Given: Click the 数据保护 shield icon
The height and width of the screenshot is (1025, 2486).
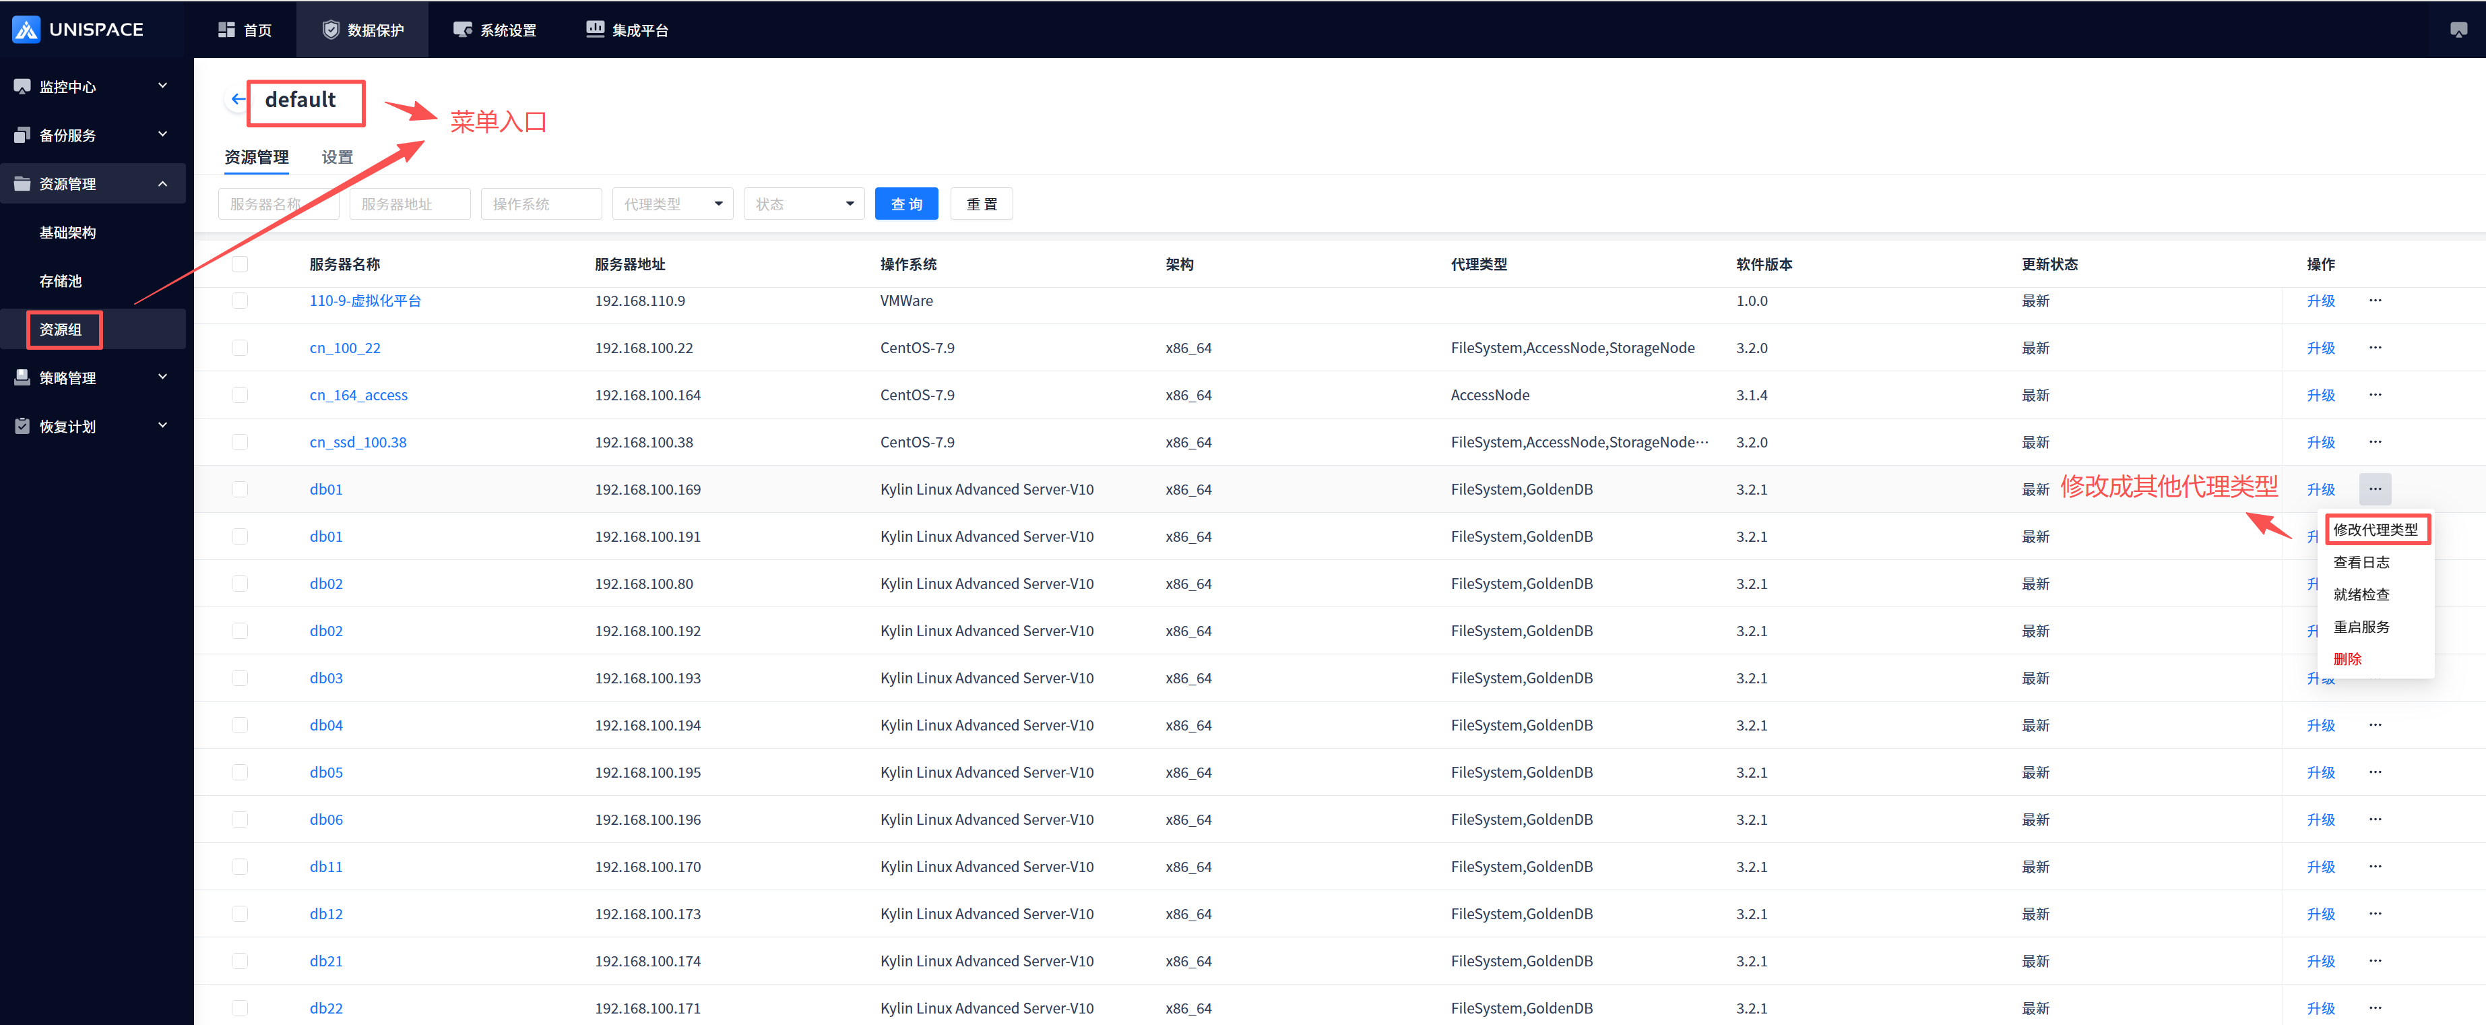Looking at the screenshot, I should (x=331, y=30).
